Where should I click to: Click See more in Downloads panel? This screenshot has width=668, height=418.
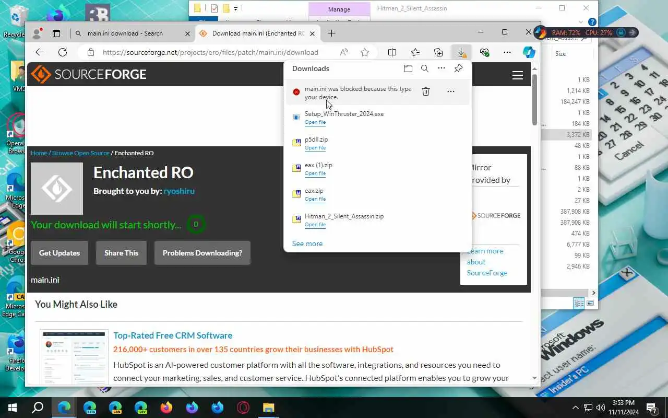pyautogui.click(x=307, y=243)
